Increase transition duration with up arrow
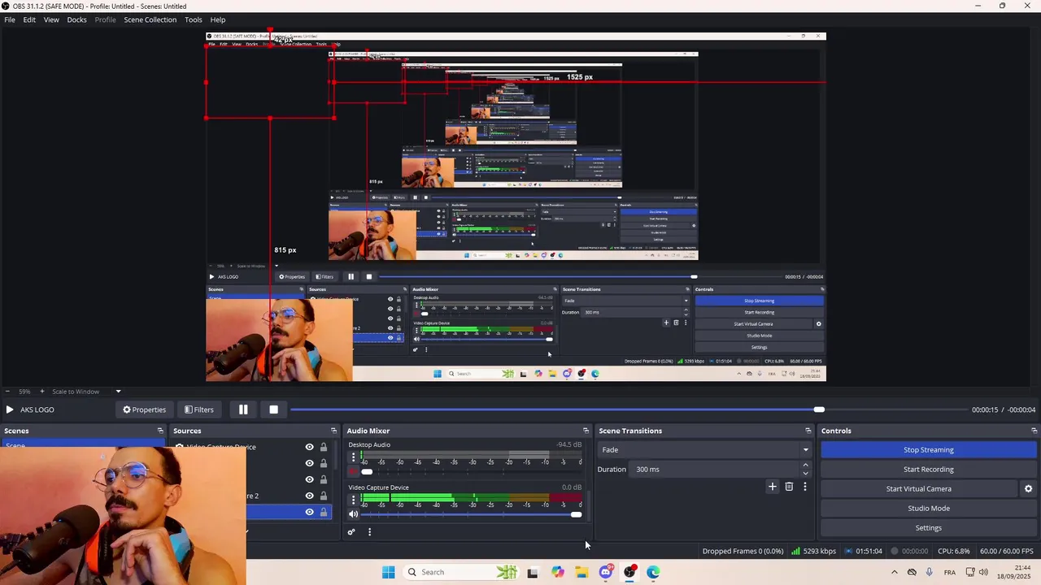This screenshot has height=585, width=1041. coord(805,465)
